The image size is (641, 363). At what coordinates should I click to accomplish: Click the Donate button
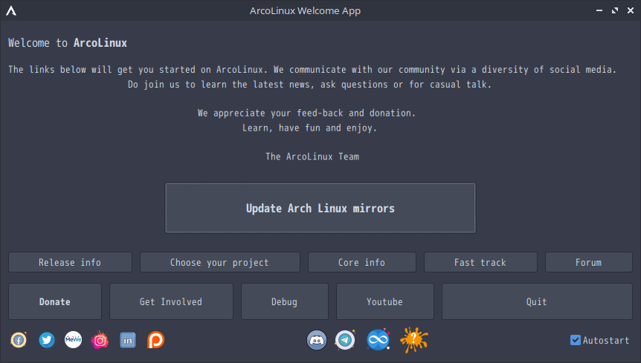click(55, 302)
